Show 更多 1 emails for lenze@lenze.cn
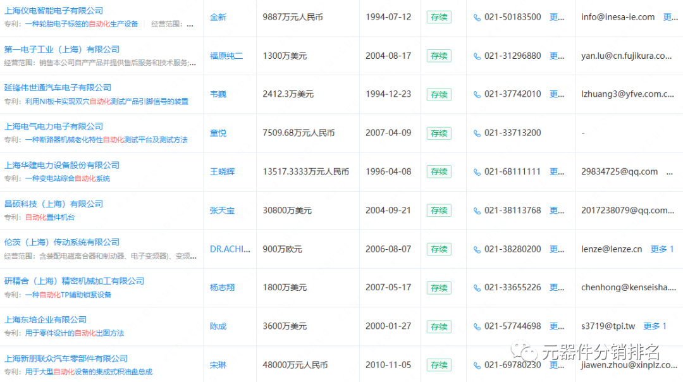 [x=662, y=249]
